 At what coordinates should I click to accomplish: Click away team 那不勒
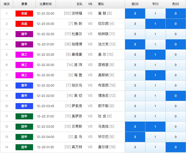[103, 106]
